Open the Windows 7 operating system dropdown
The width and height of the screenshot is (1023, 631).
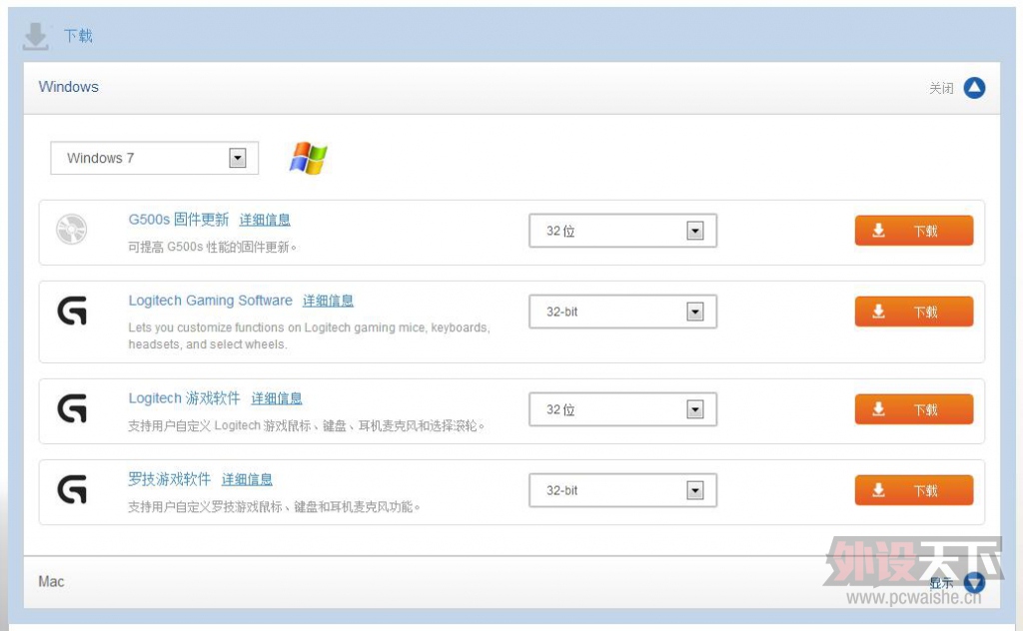pos(155,158)
